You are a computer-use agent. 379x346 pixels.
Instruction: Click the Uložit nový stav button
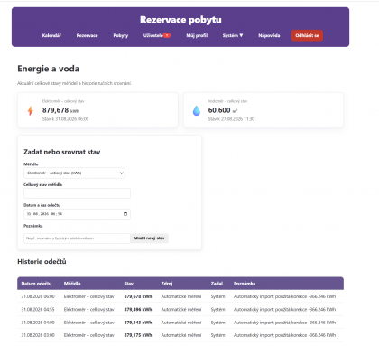pyautogui.click(x=149, y=238)
